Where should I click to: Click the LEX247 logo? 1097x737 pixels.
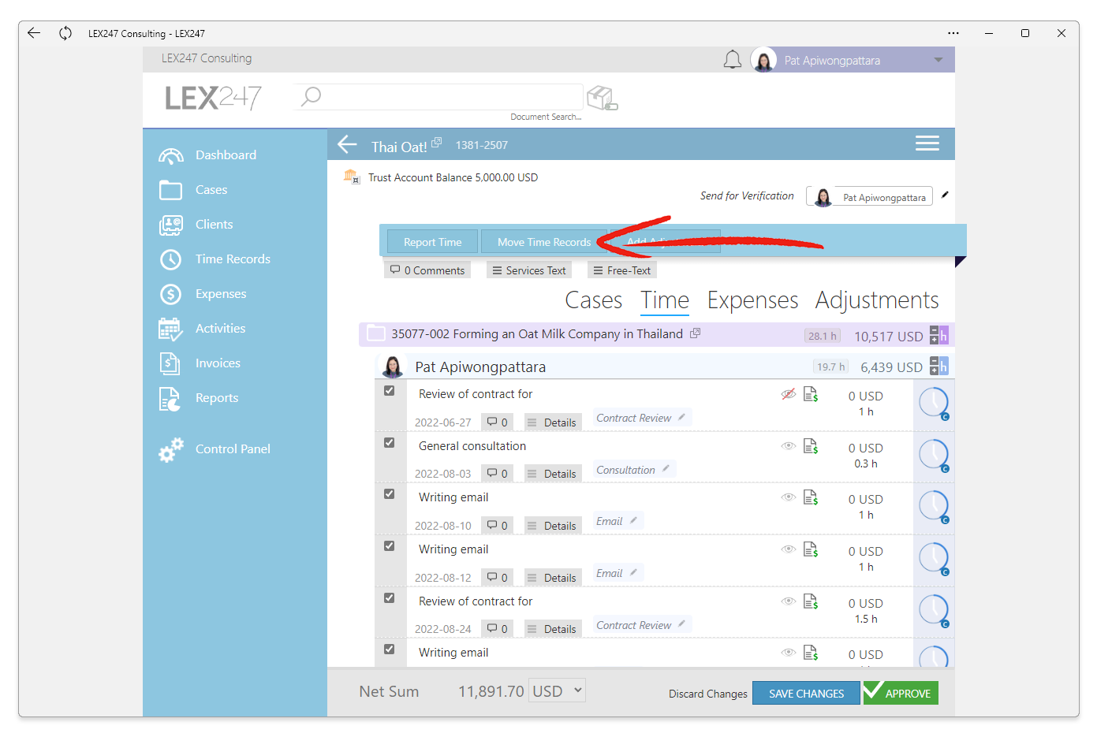coord(213,98)
